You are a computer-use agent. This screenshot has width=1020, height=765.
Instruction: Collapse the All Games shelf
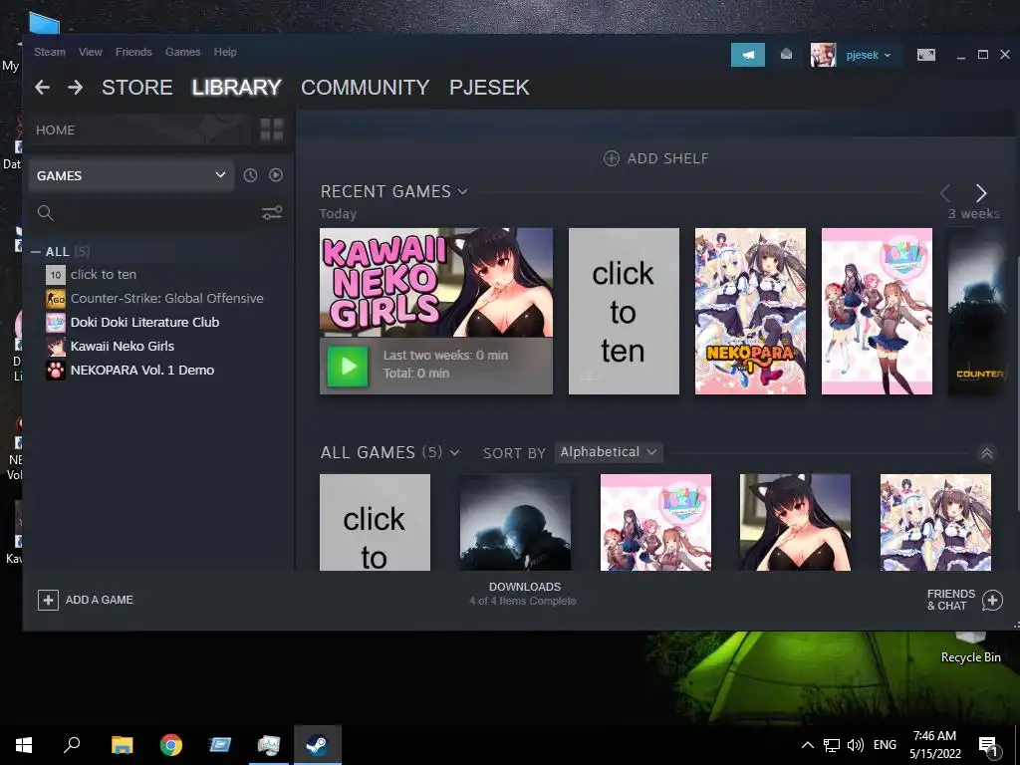(987, 453)
